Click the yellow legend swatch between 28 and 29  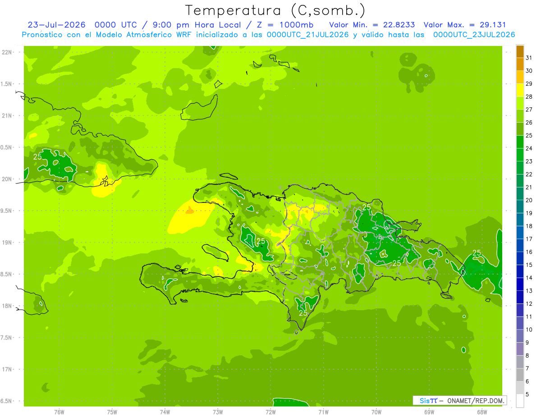point(520,90)
